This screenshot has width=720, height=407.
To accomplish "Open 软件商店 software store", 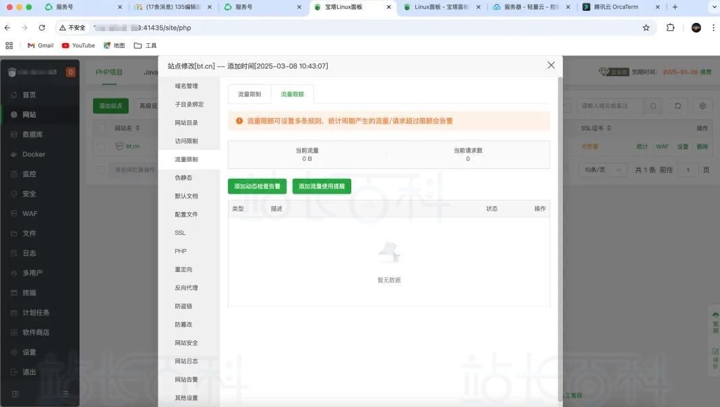I will tap(36, 332).
